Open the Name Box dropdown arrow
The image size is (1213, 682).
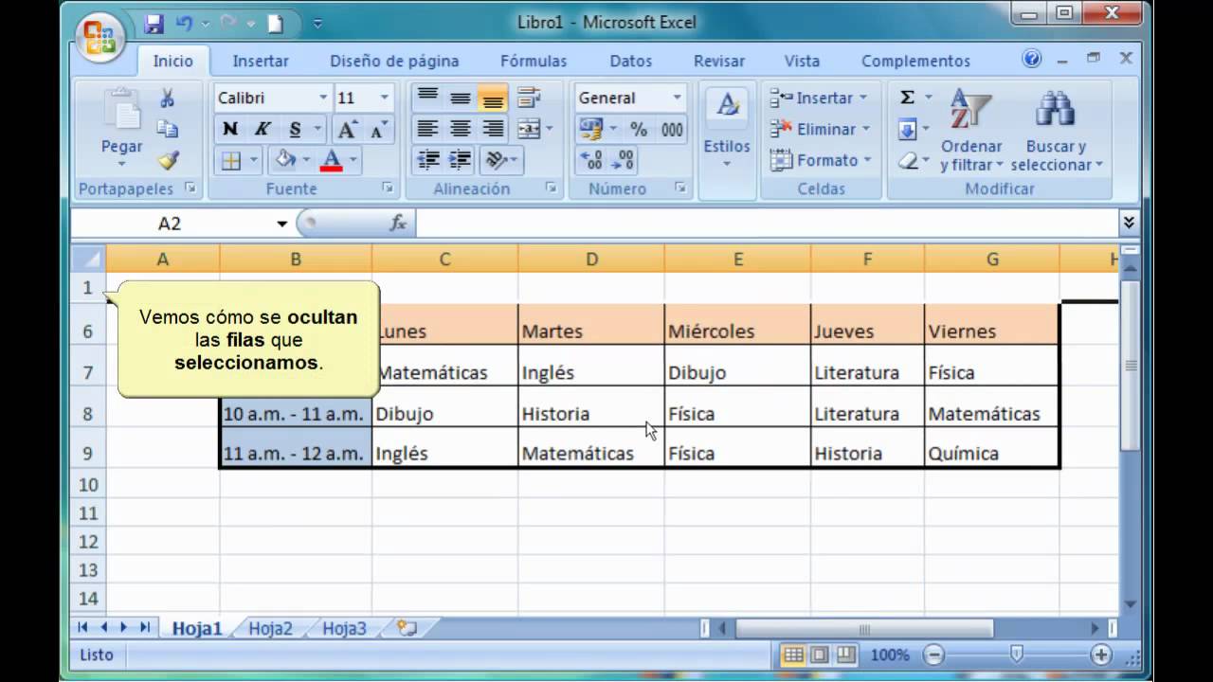point(281,224)
